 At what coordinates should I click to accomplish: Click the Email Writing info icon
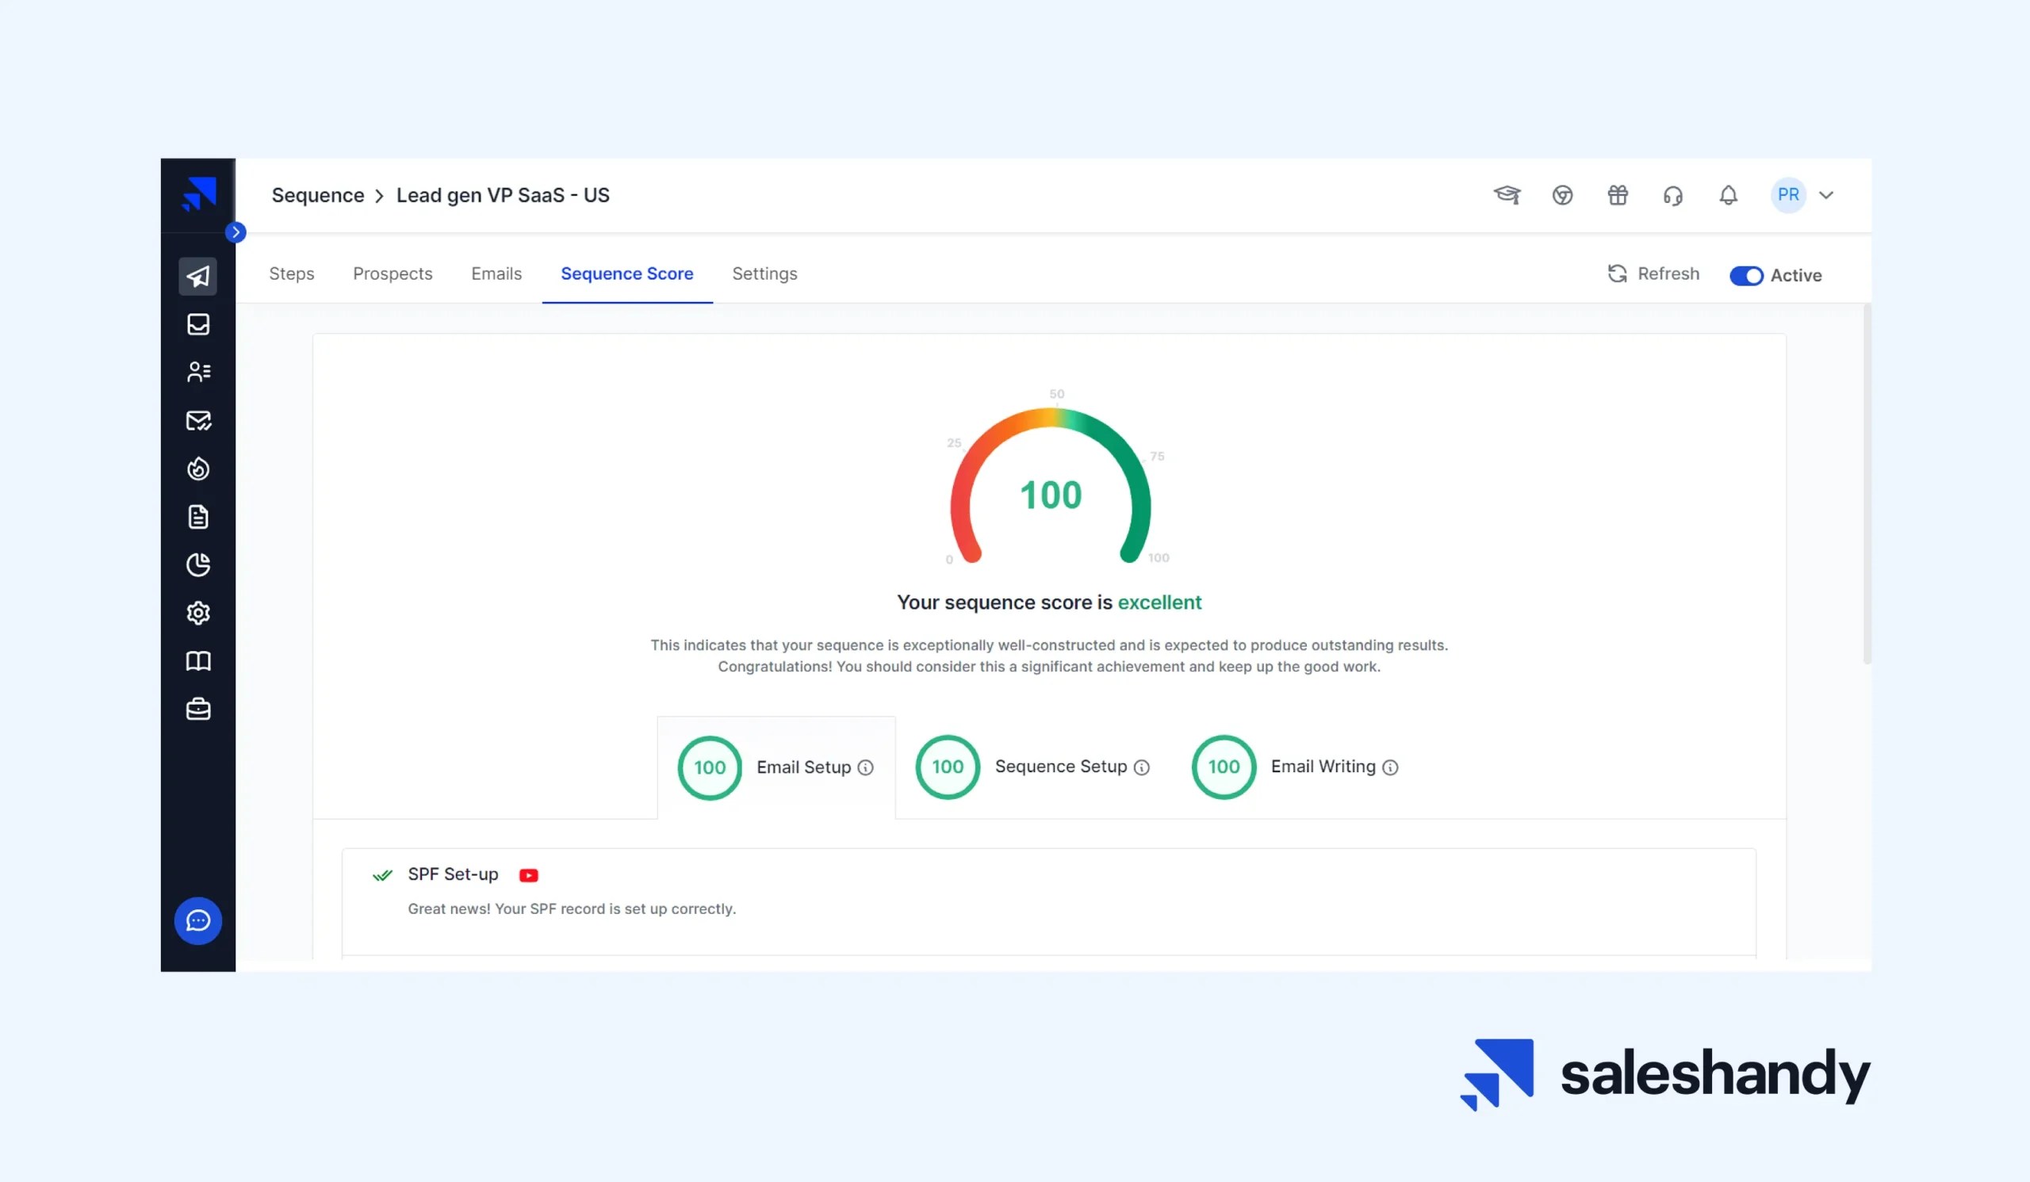[x=1390, y=767]
